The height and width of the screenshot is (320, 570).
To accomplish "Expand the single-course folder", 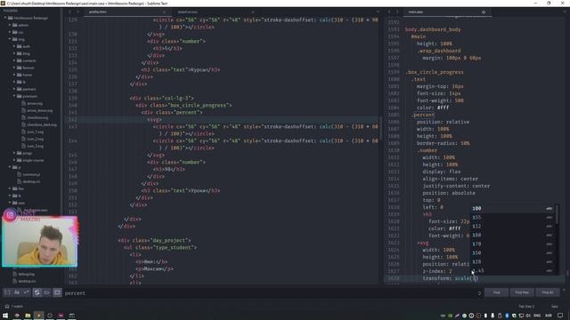I will point(14,160).
